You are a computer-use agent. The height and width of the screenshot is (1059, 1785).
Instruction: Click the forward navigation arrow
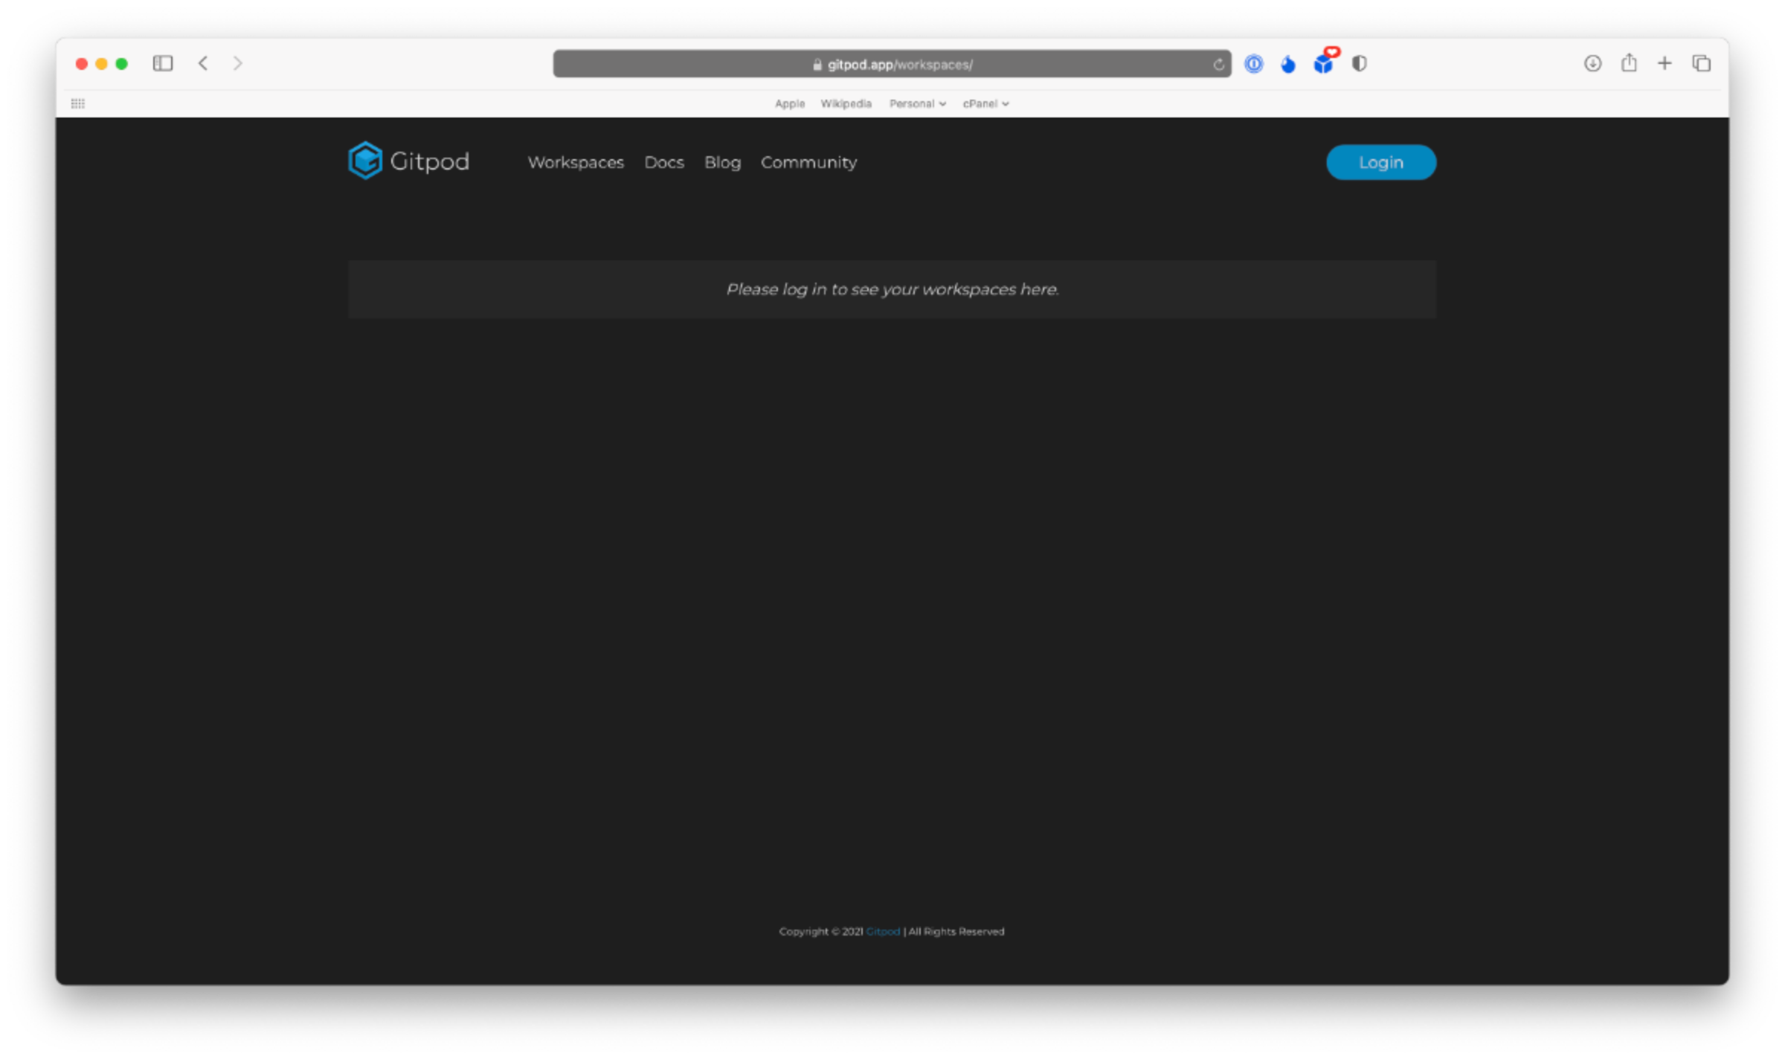[x=237, y=63]
